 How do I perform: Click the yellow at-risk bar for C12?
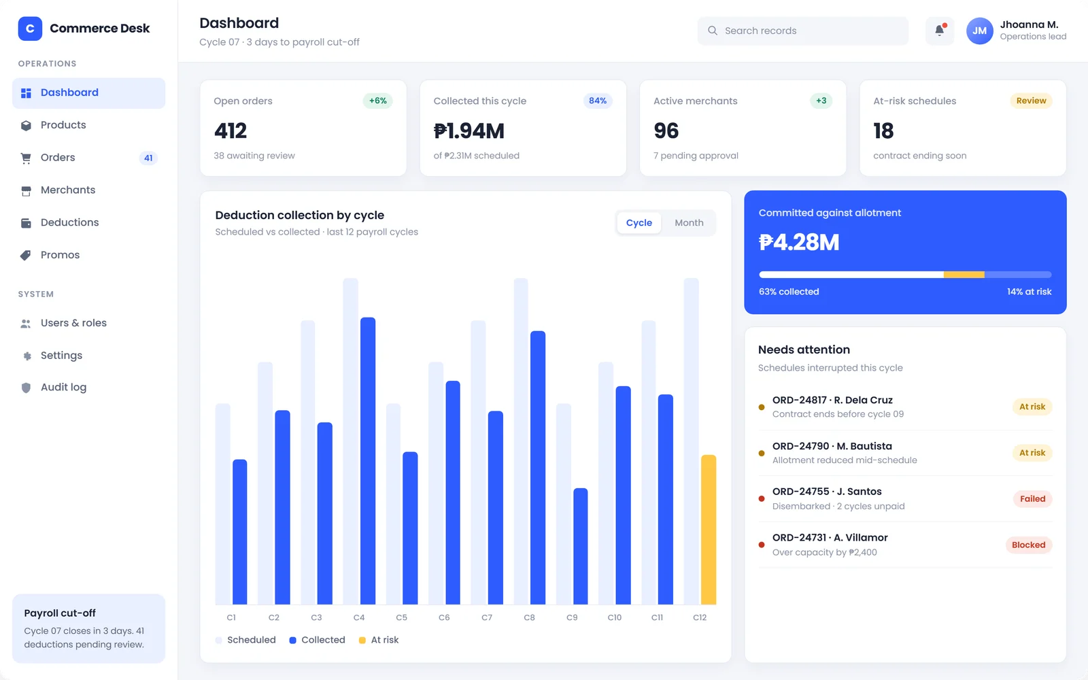click(x=709, y=530)
